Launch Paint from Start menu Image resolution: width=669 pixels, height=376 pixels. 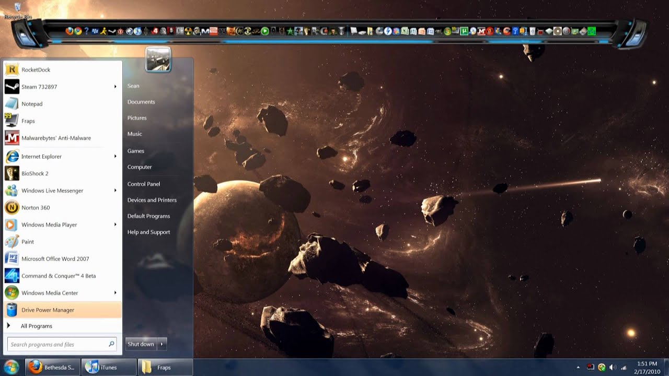click(63, 242)
